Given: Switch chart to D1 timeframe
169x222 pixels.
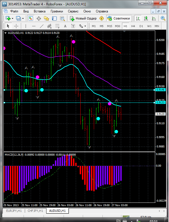Looking at the screenshot, I should (141, 26).
